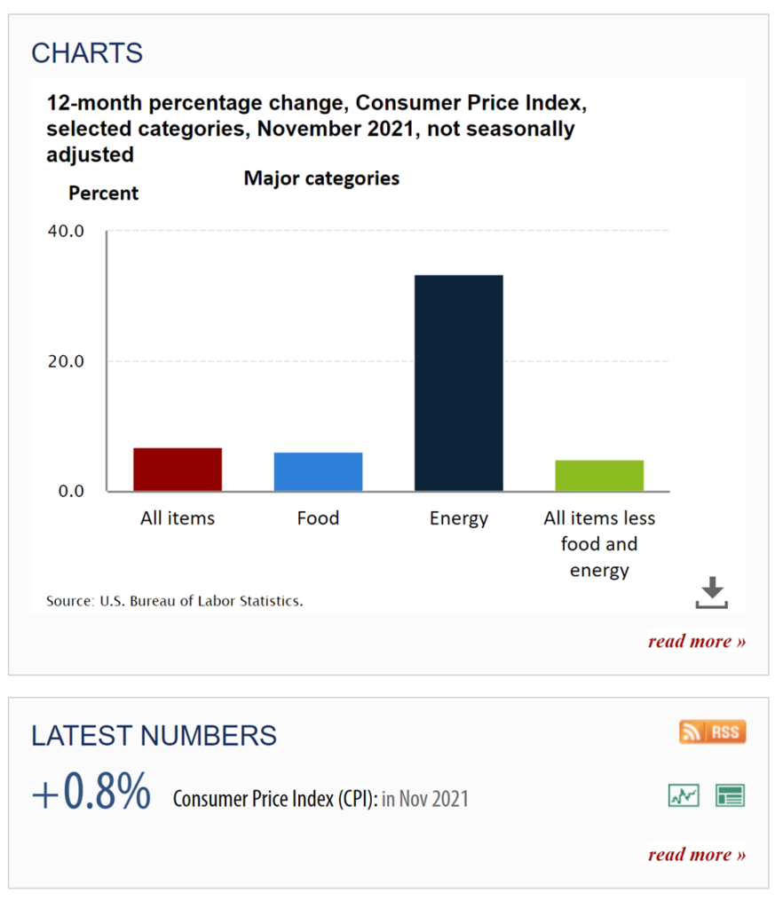Click the CHARTS section heading
This screenshot has width=783, height=909.
87,53
